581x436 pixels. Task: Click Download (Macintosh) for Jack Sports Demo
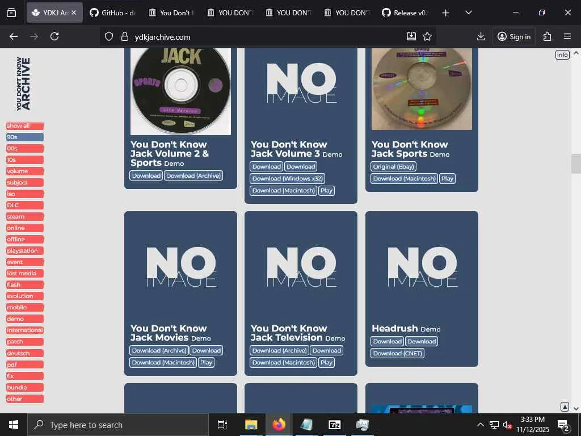pos(404,179)
